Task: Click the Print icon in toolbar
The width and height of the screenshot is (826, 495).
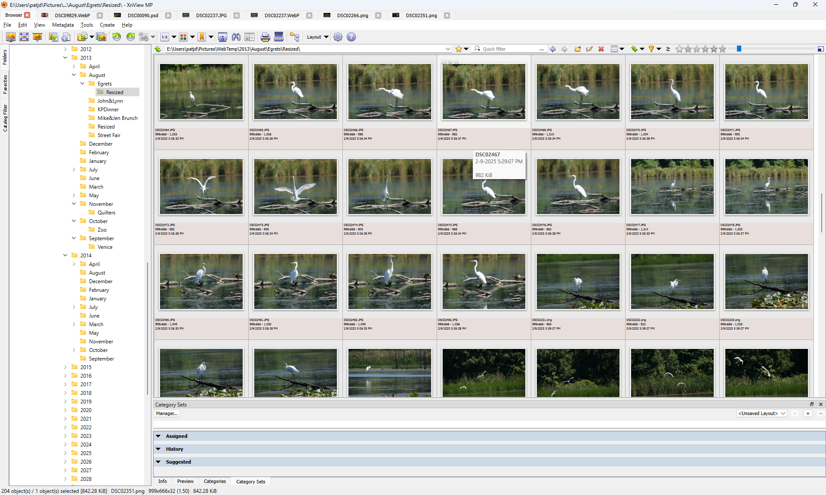Action: pos(265,37)
